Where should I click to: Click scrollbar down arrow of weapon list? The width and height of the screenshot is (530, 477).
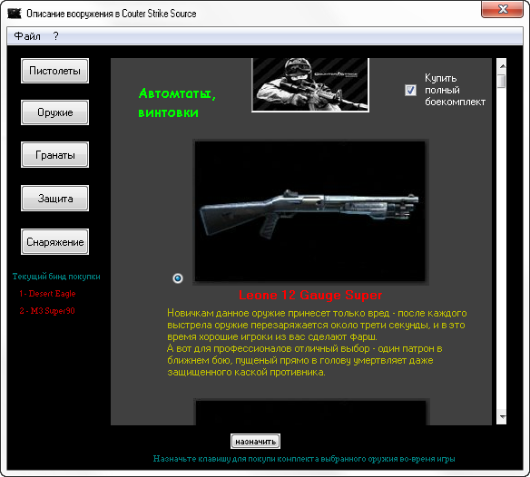pyautogui.click(x=502, y=417)
